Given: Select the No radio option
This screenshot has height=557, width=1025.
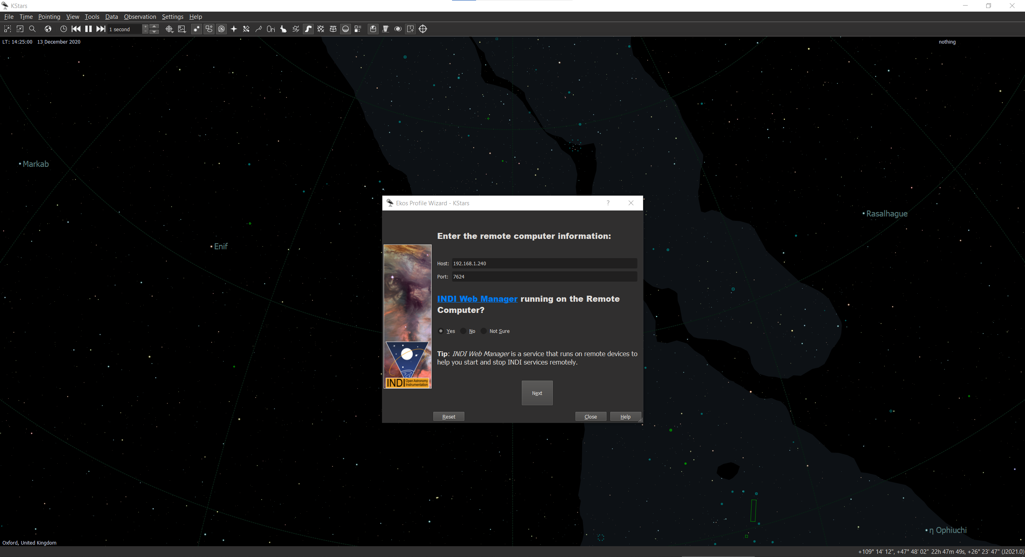Looking at the screenshot, I should 463,331.
